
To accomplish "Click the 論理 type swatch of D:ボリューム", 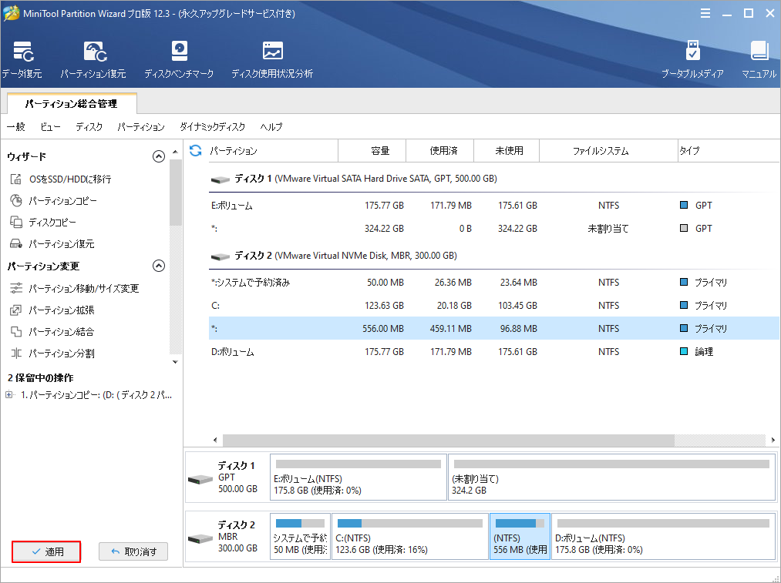I will tap(684, 351).
